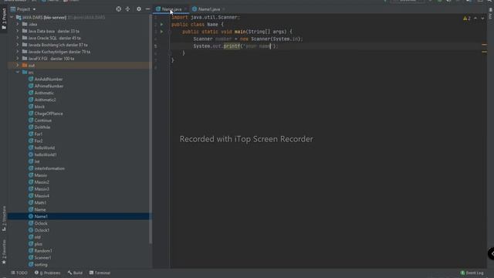
Task: Open the For1 class file
Action: click(x=38, y=134)
